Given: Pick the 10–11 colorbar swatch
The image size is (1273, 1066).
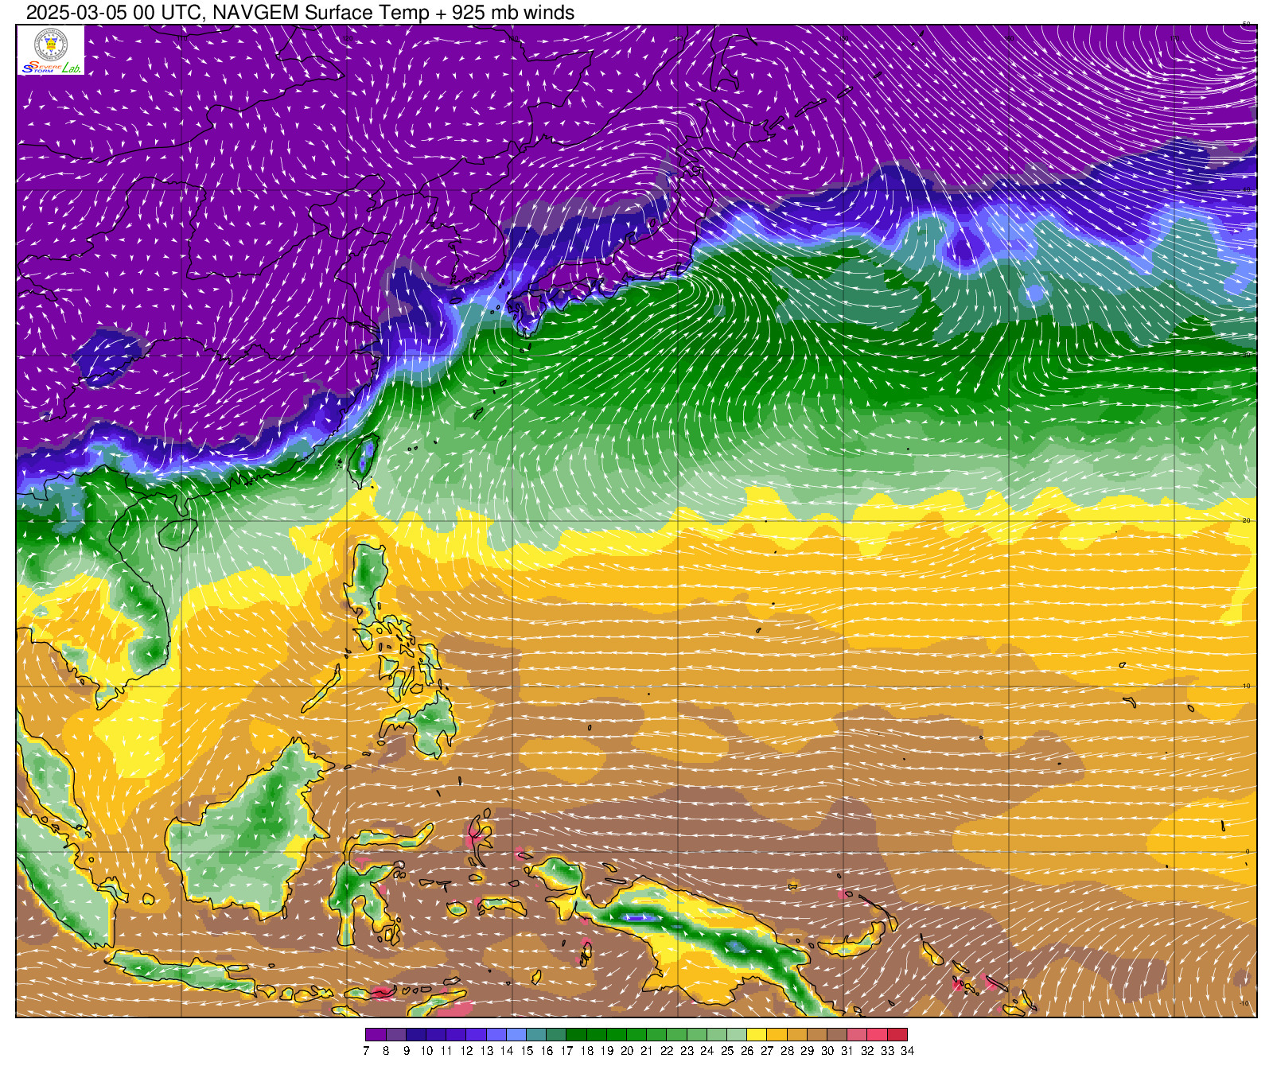Looking at the screenshot, I should (436, 1035).
